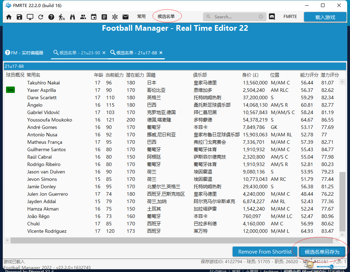Click Remove From Shortlist button
Screen dimensions: 350x272
(x=265, y=252)
